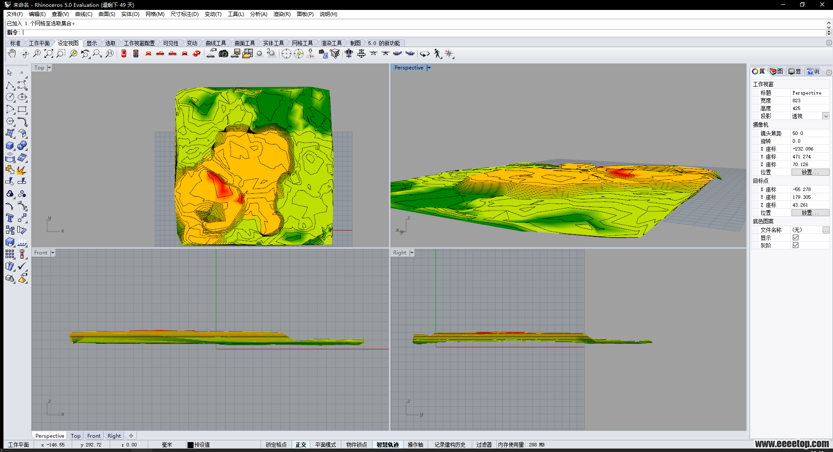The width and height of the screenshot is (833, 452).
Task: Click the Zoom 1:1 icon
Action: [110, 53]
